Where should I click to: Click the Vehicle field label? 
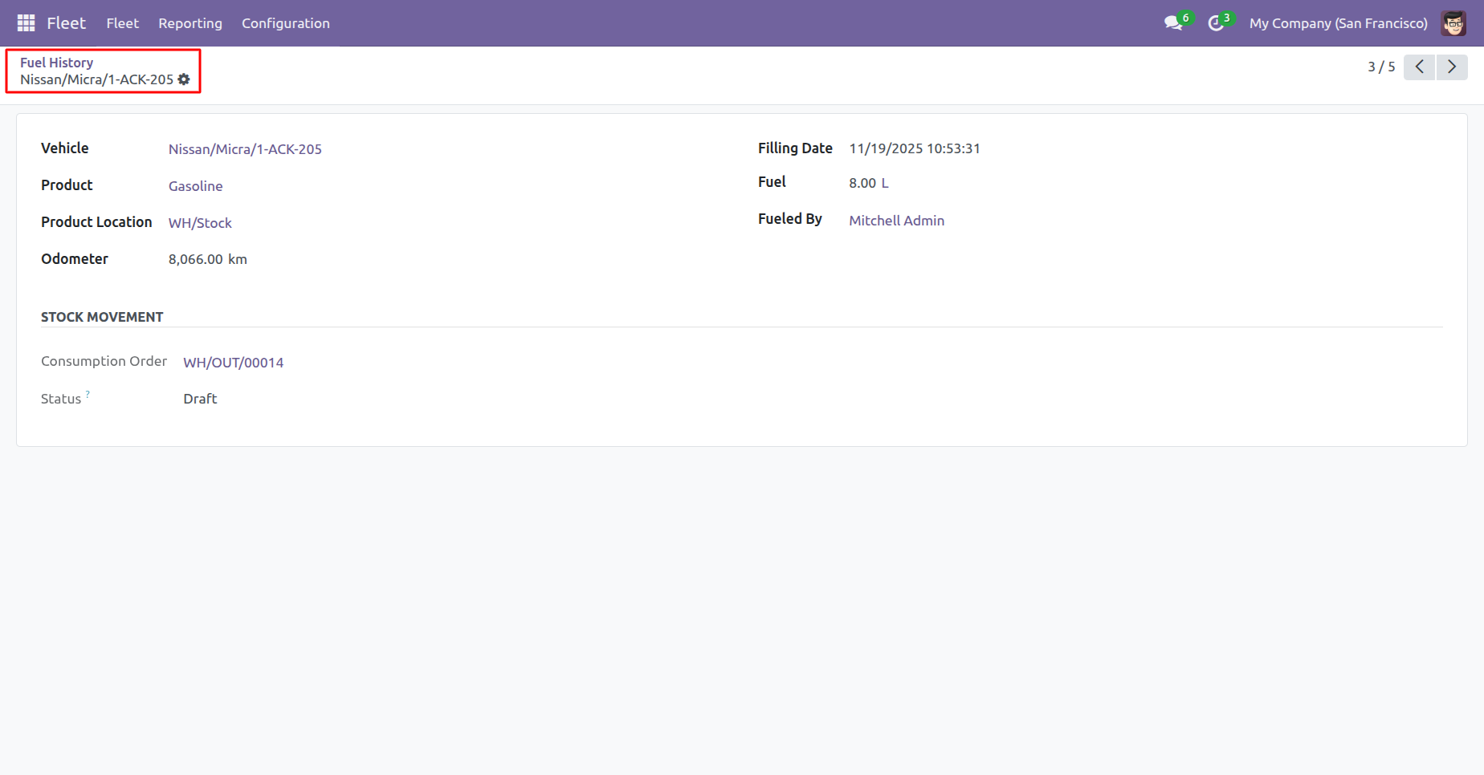coord(65,148)
